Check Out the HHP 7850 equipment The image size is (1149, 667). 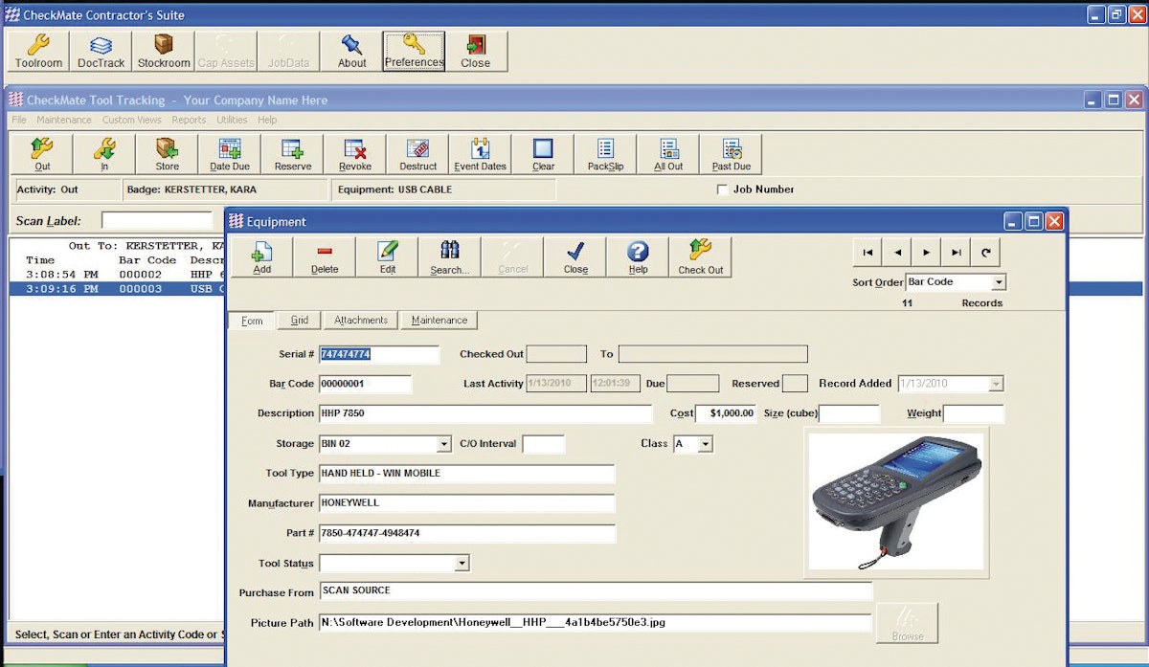coord(700,256)
